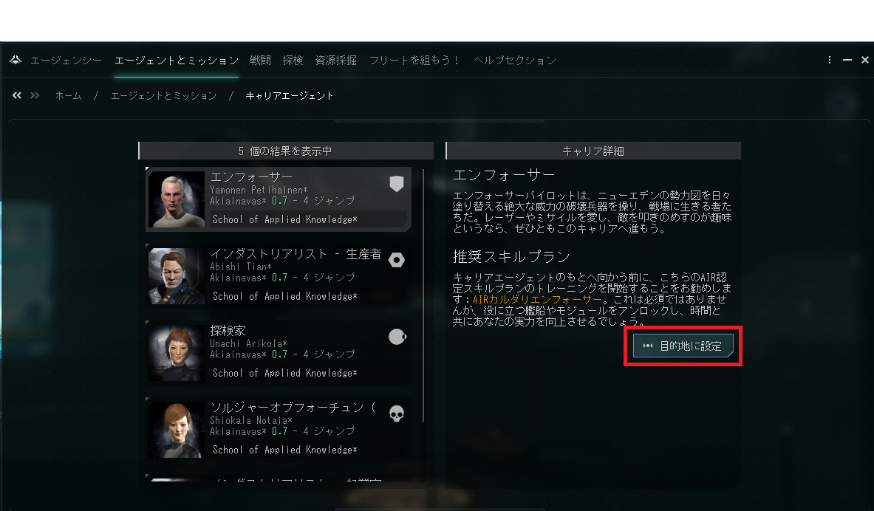874x511 pixels.
Task: Click the 推奨スキルプラン heading
Action: point(511,256)
